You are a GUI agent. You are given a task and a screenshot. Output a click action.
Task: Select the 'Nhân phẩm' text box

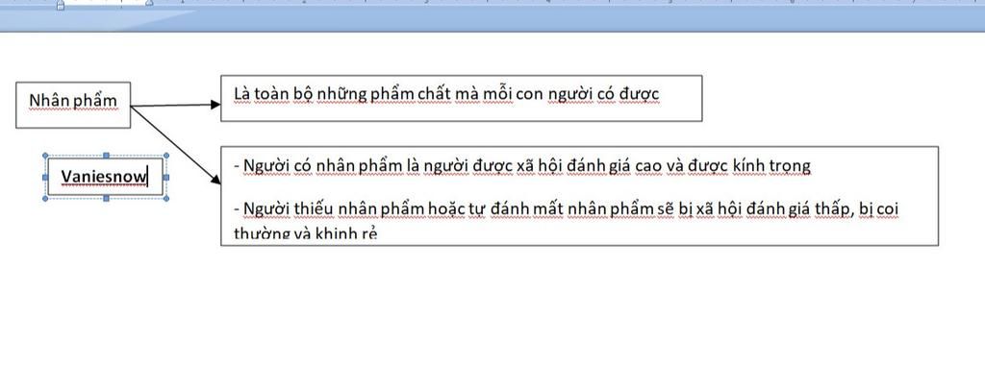pyautogui.click(x=73, y=105)
